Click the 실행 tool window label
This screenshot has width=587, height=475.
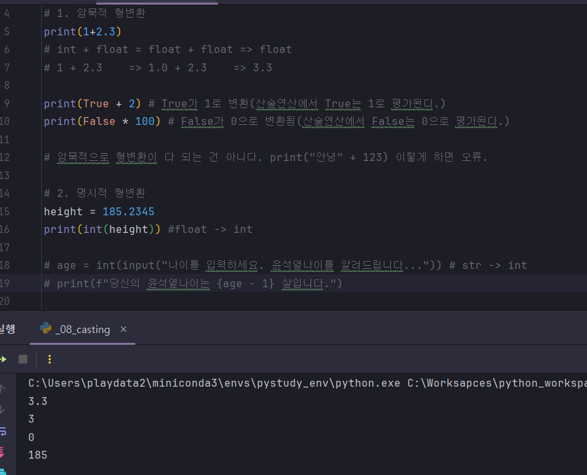(x=7, y=329)
